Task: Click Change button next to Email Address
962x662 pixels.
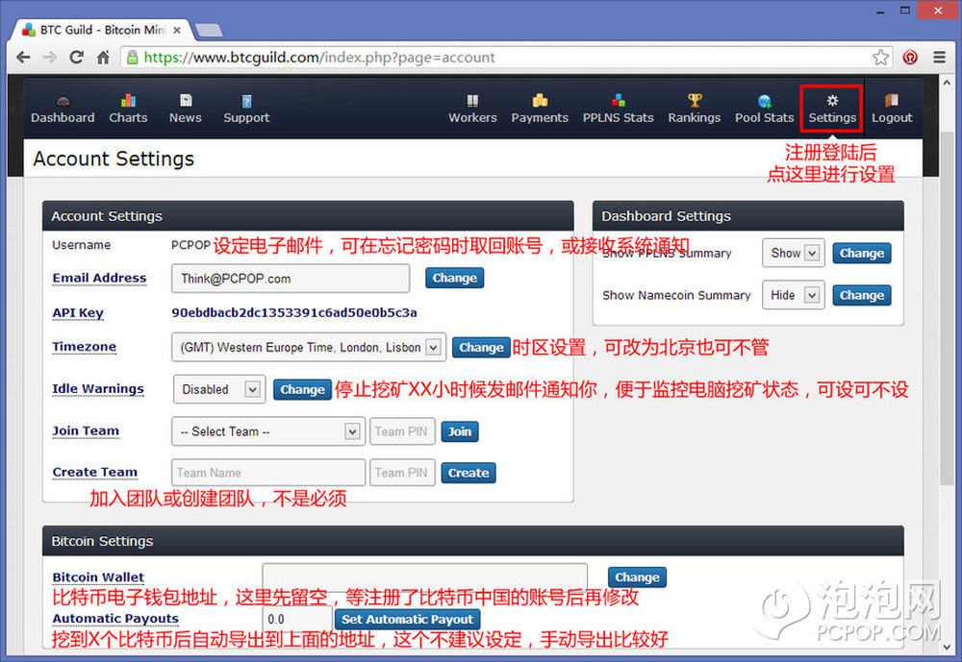Action: click(x=455, y=278)
